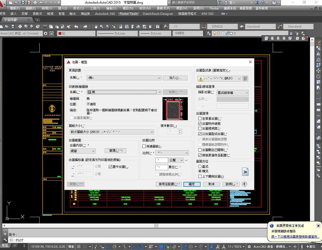Collapse the plot dialog with round arrow button
Screen dimensions: 322x250
[x=244, y=184]
